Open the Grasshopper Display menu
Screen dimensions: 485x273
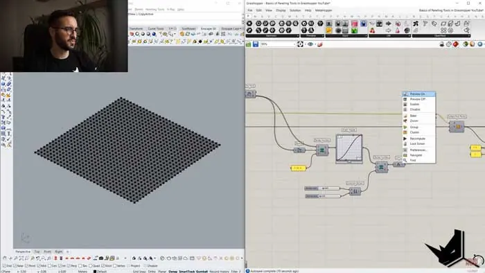point(281,10)
